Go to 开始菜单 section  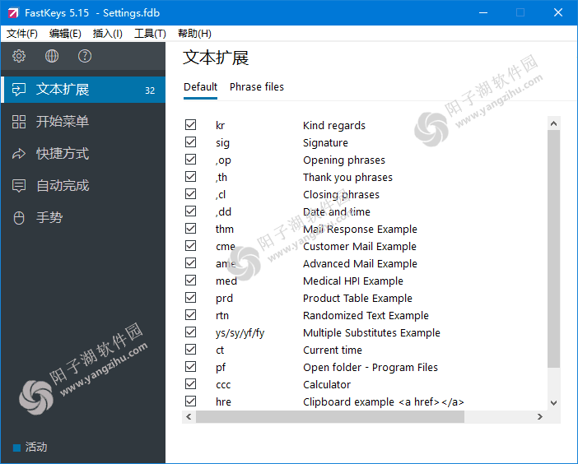83,122
